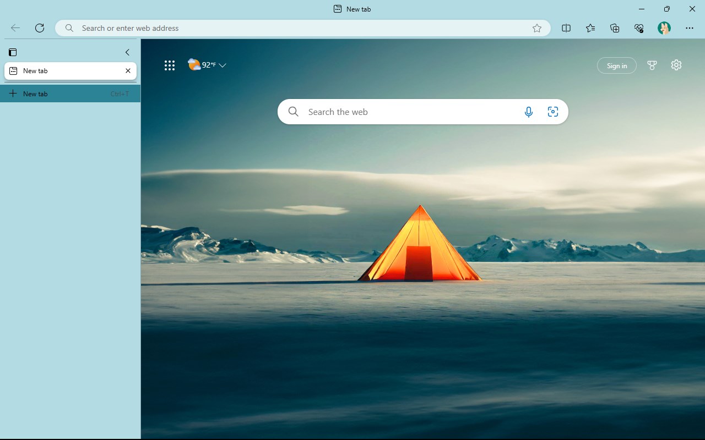
Task: Open Browser essentials heart icon
Action: (639, 28)
